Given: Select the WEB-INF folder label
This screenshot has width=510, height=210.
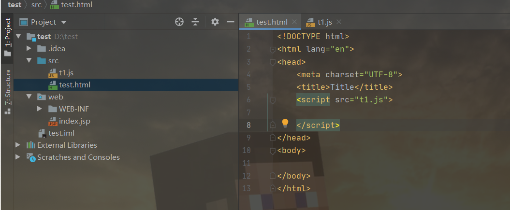Looking at the screenshot, I should pyautogui.click(x=74, y=109).
